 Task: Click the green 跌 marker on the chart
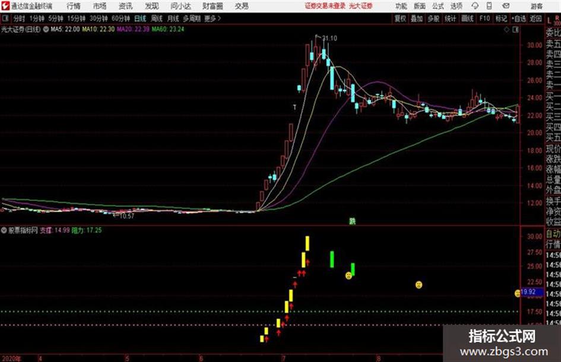click(x=353, y=221)
